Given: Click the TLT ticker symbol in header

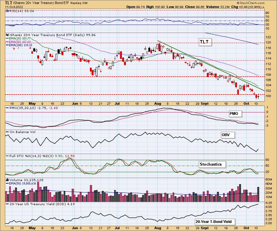Looking at the screenshot, I should [x=8, y=3].
